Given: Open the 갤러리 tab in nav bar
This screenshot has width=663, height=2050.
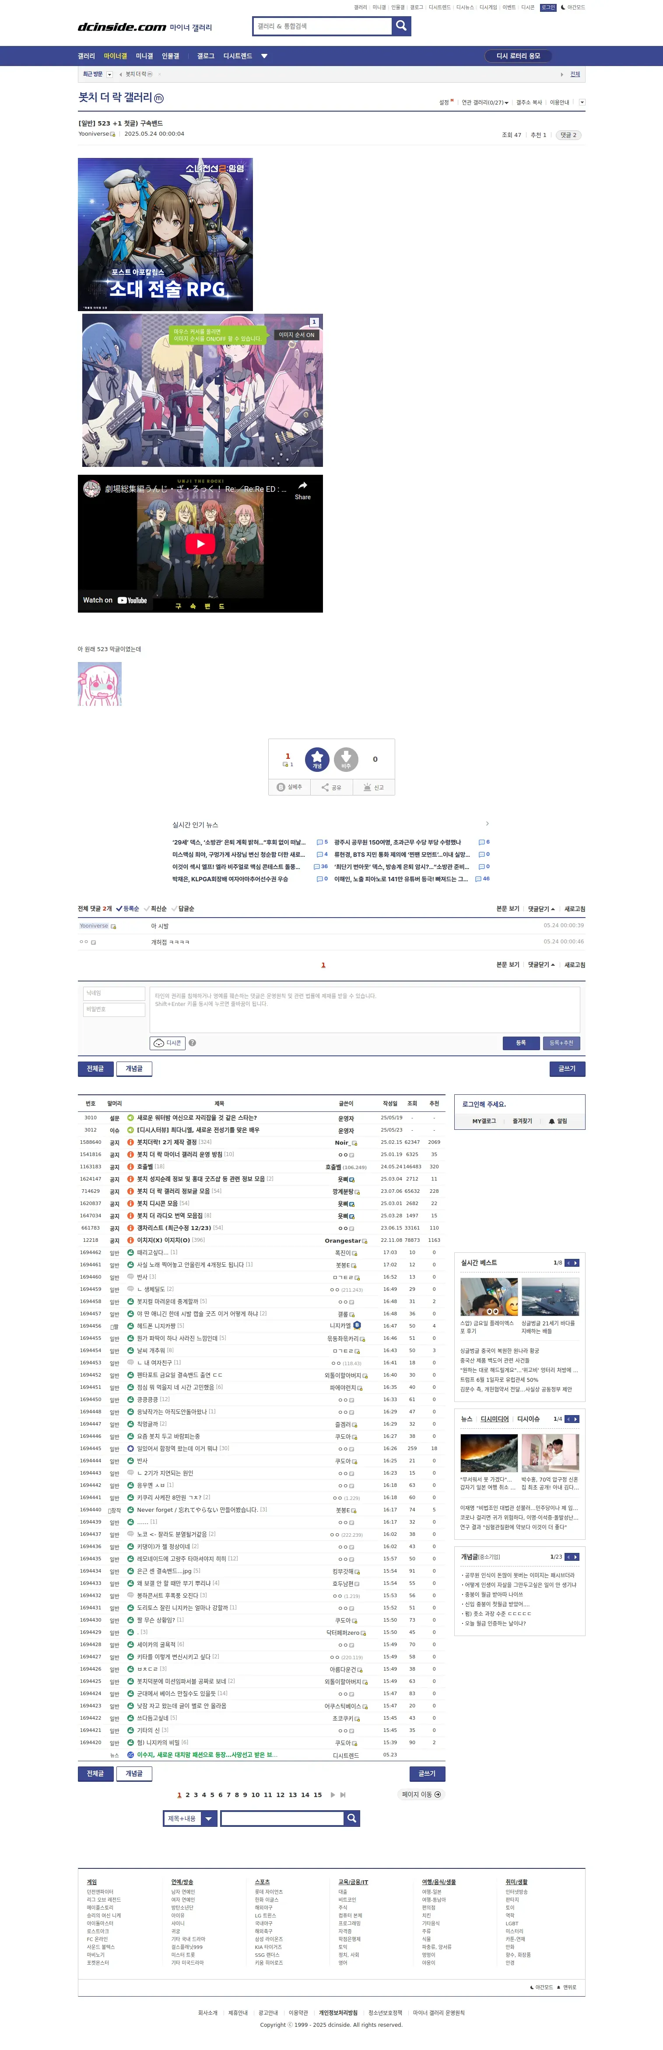Looking at the screenshot, I should tap(86, 56).
